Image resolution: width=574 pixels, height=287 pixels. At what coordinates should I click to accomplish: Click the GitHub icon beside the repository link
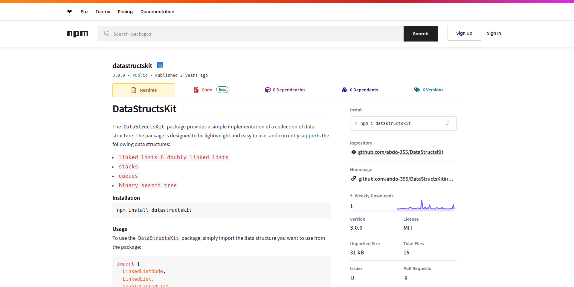[353, 152]
